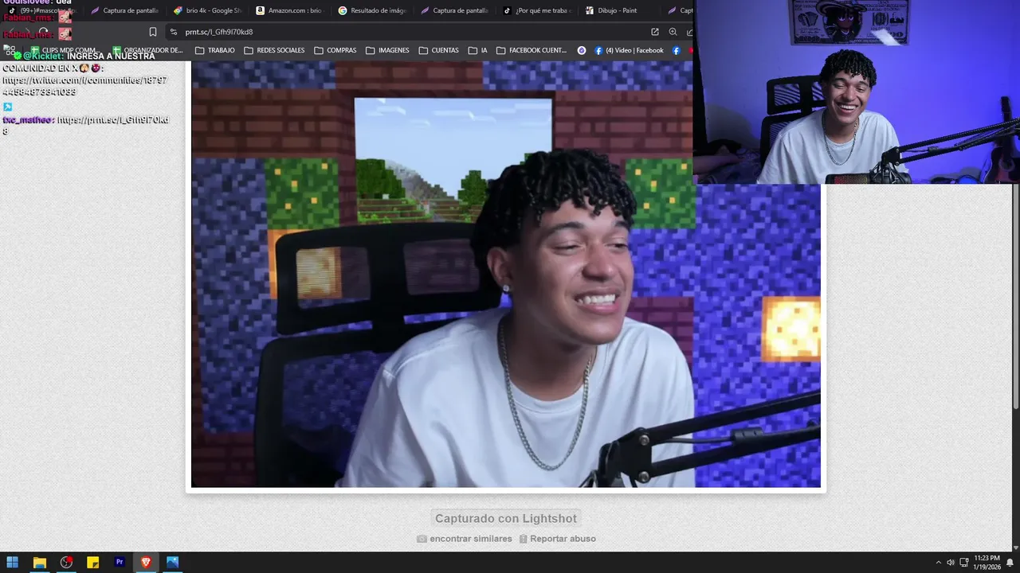Open the ORGANIZADOR DE bookmark
The height and width of the screenshot is (573, 1020).
[x=147, y=50]
